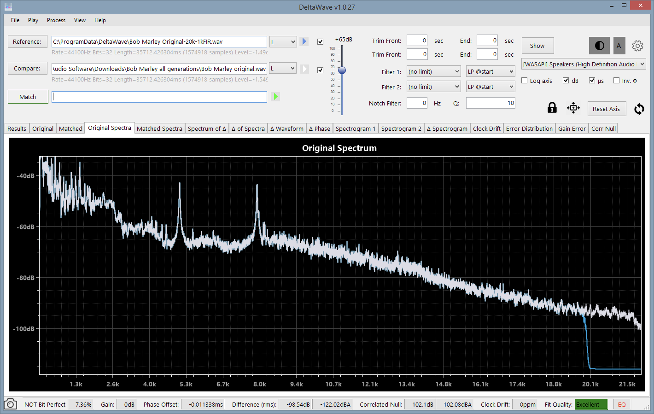654x414 pixels.
Task: Switch to the Spectrum of Δ tab
Action: (207, 128)
